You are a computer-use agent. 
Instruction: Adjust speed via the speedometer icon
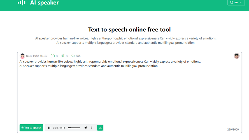[53, 56]
